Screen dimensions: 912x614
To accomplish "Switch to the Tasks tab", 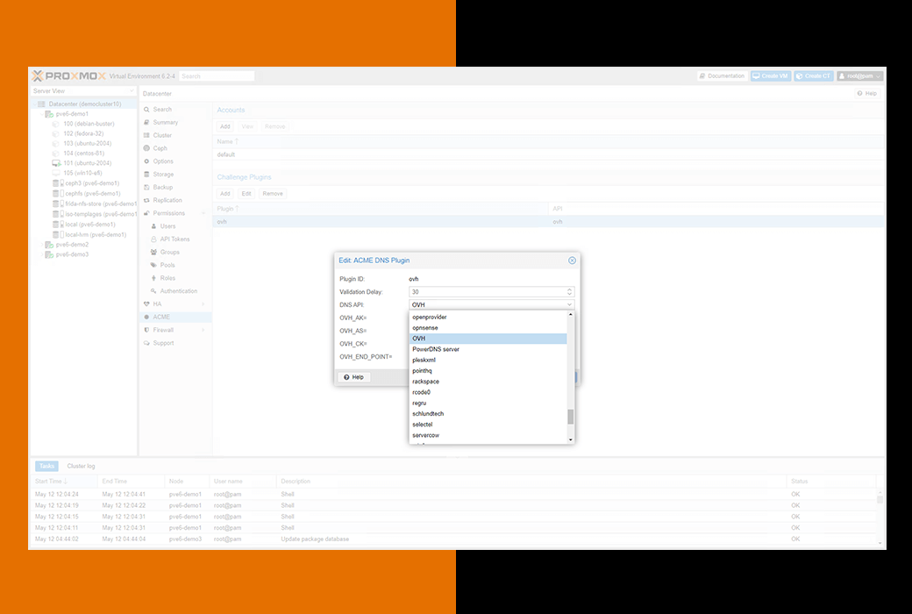I will (46, 466).
